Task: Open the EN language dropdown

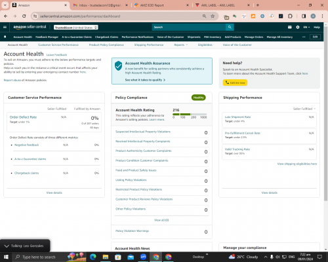Action: coord(306,28)
